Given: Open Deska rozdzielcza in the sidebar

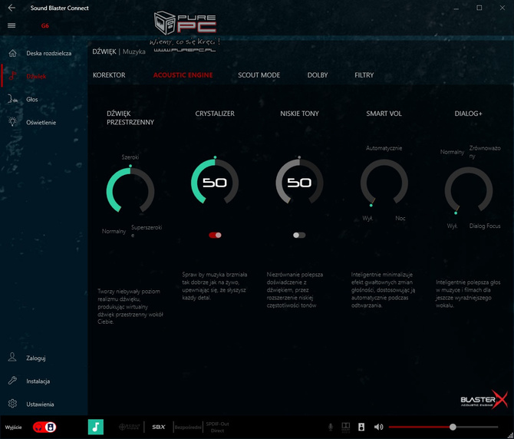Looking at the screenshot, I should pyautogui.click(x=49, y=53).
